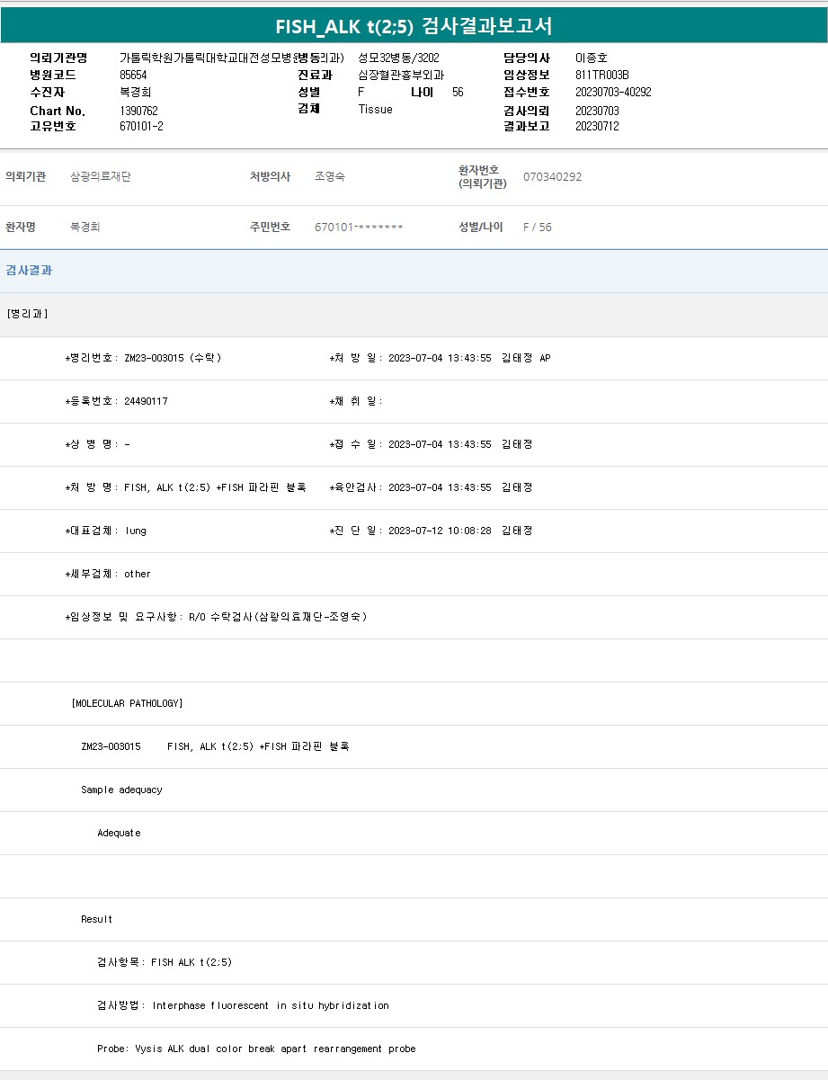Viewport: 828px width, 1080px height.
Task: Click the 병리번호 ZM23-003015 line
Action: click(x=143, y=358)
